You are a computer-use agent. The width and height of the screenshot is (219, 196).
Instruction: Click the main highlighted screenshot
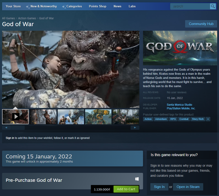pyautogui.click(x=71, y=69)
